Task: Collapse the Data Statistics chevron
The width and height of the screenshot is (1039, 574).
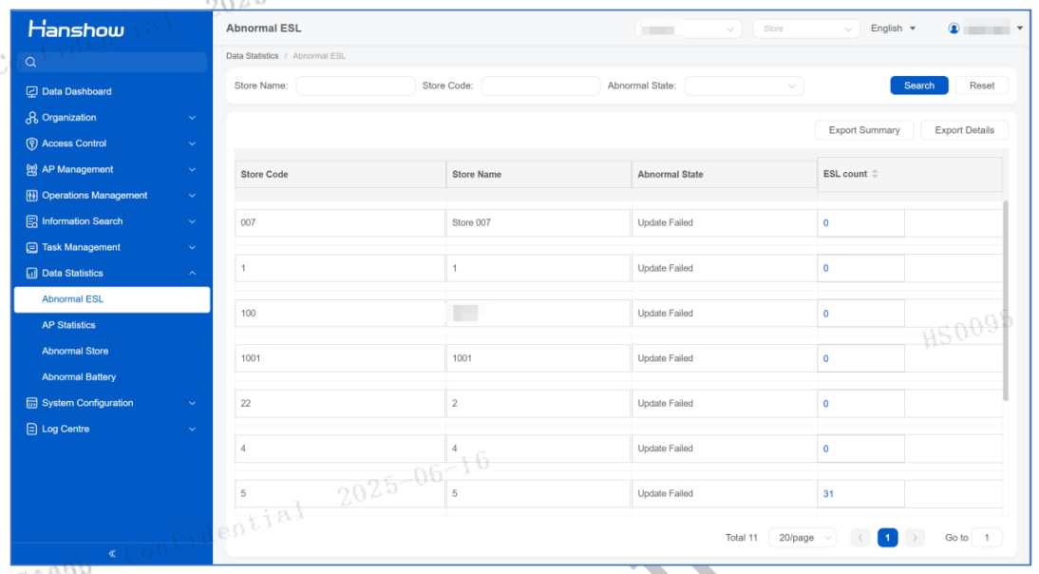Action: pos(192,273)
